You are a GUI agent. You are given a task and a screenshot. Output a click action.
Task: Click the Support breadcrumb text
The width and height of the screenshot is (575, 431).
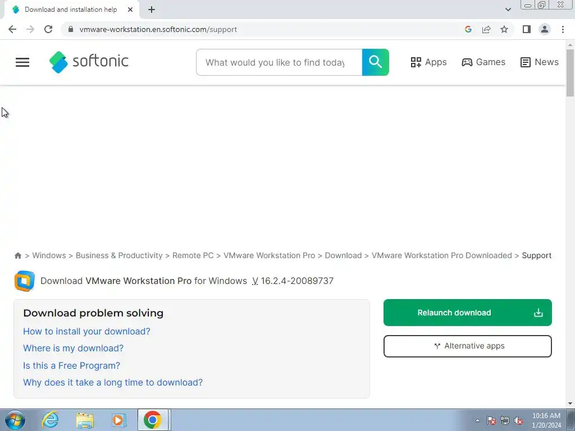(x=536, y=255)
